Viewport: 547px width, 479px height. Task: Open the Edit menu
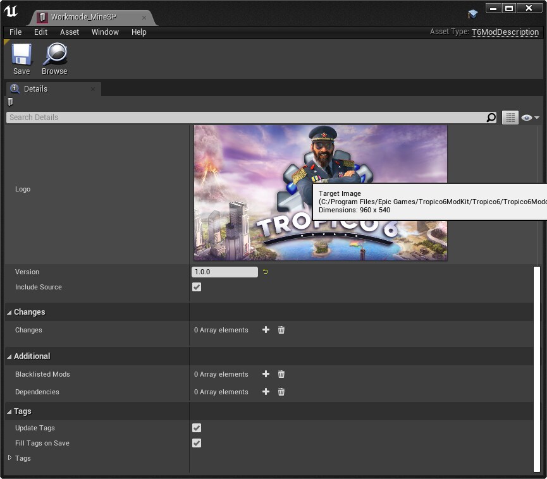41,32
